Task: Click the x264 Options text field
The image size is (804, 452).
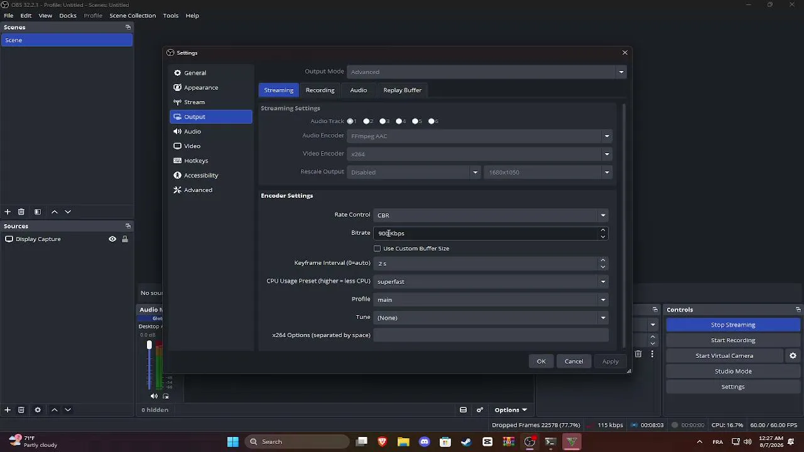Action: [x=491, y=335]
